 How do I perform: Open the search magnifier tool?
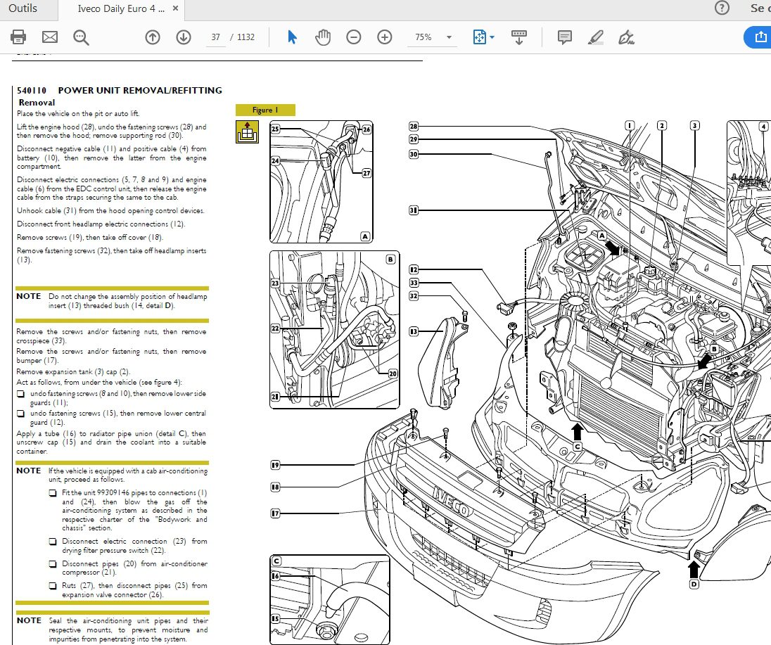pos(81,37)
